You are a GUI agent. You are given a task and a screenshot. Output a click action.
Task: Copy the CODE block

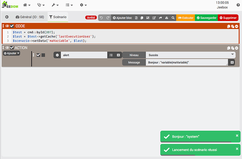point(229,27)
